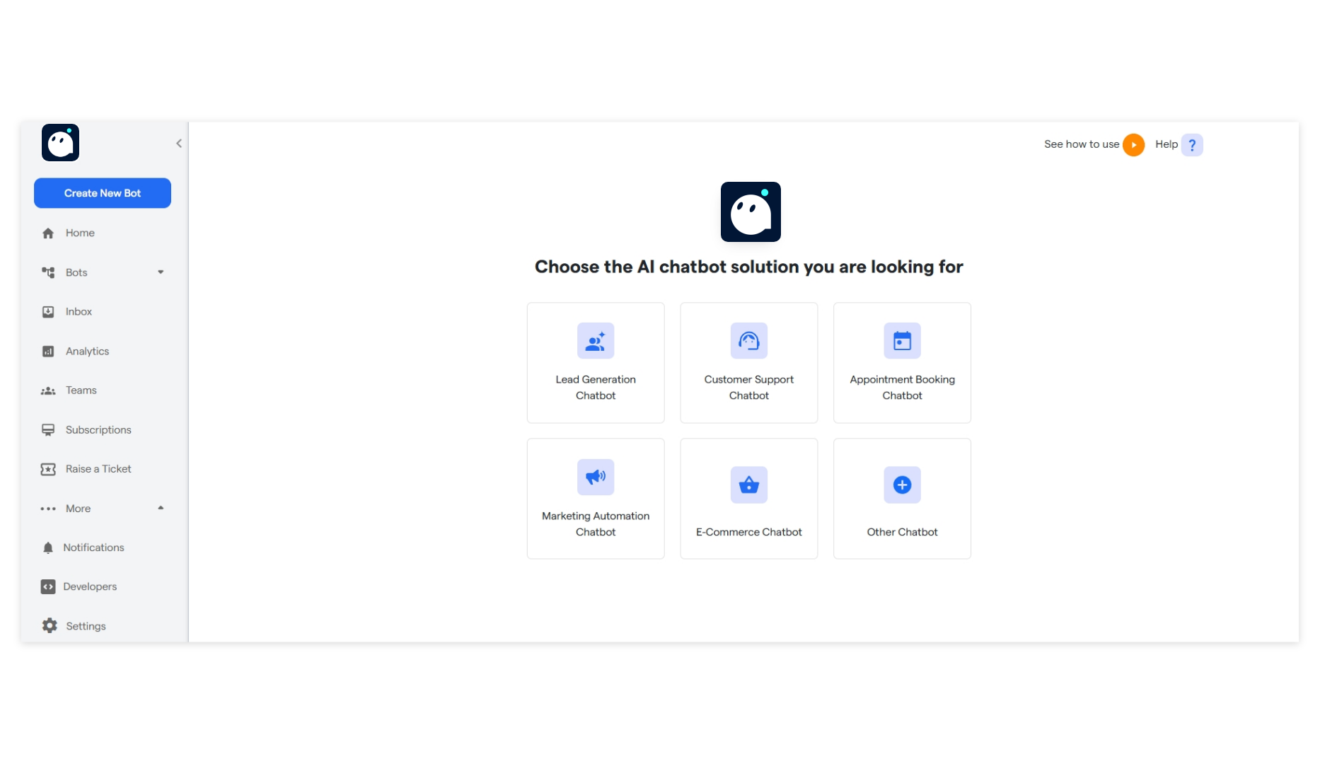Viewport: 1320px width, 764px height.
Task: Click the Settings gear icon
Action: 48,625
